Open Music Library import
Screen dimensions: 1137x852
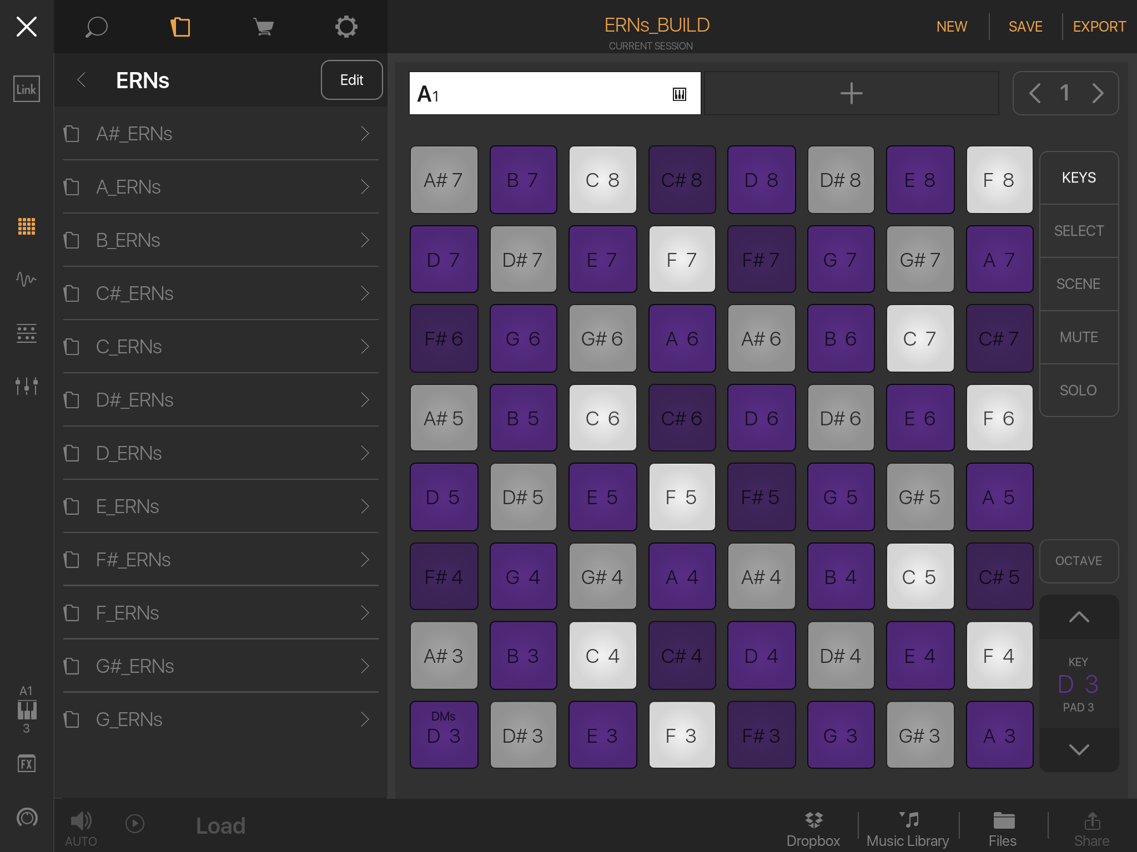[908, 829]
